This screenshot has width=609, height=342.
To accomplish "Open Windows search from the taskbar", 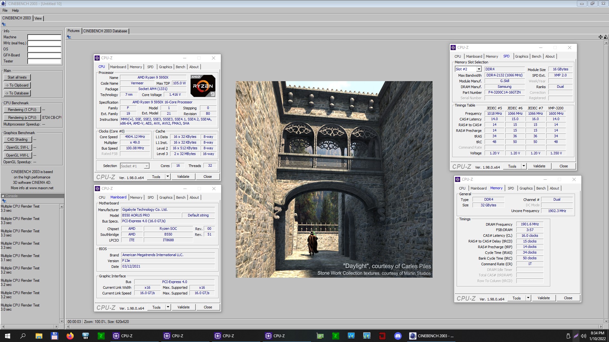I will [23, 336].
